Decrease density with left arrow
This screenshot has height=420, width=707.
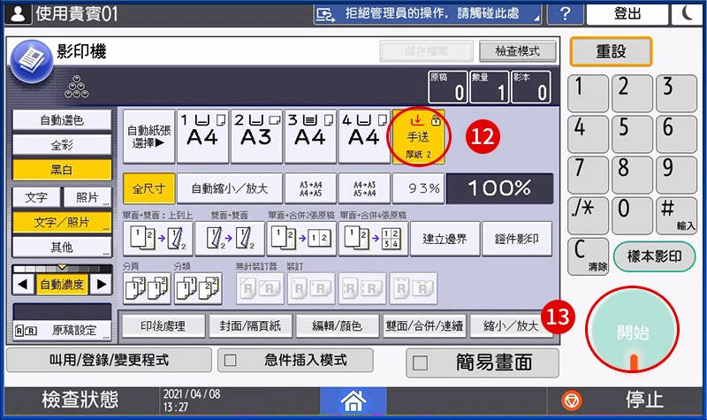(24, 284)
